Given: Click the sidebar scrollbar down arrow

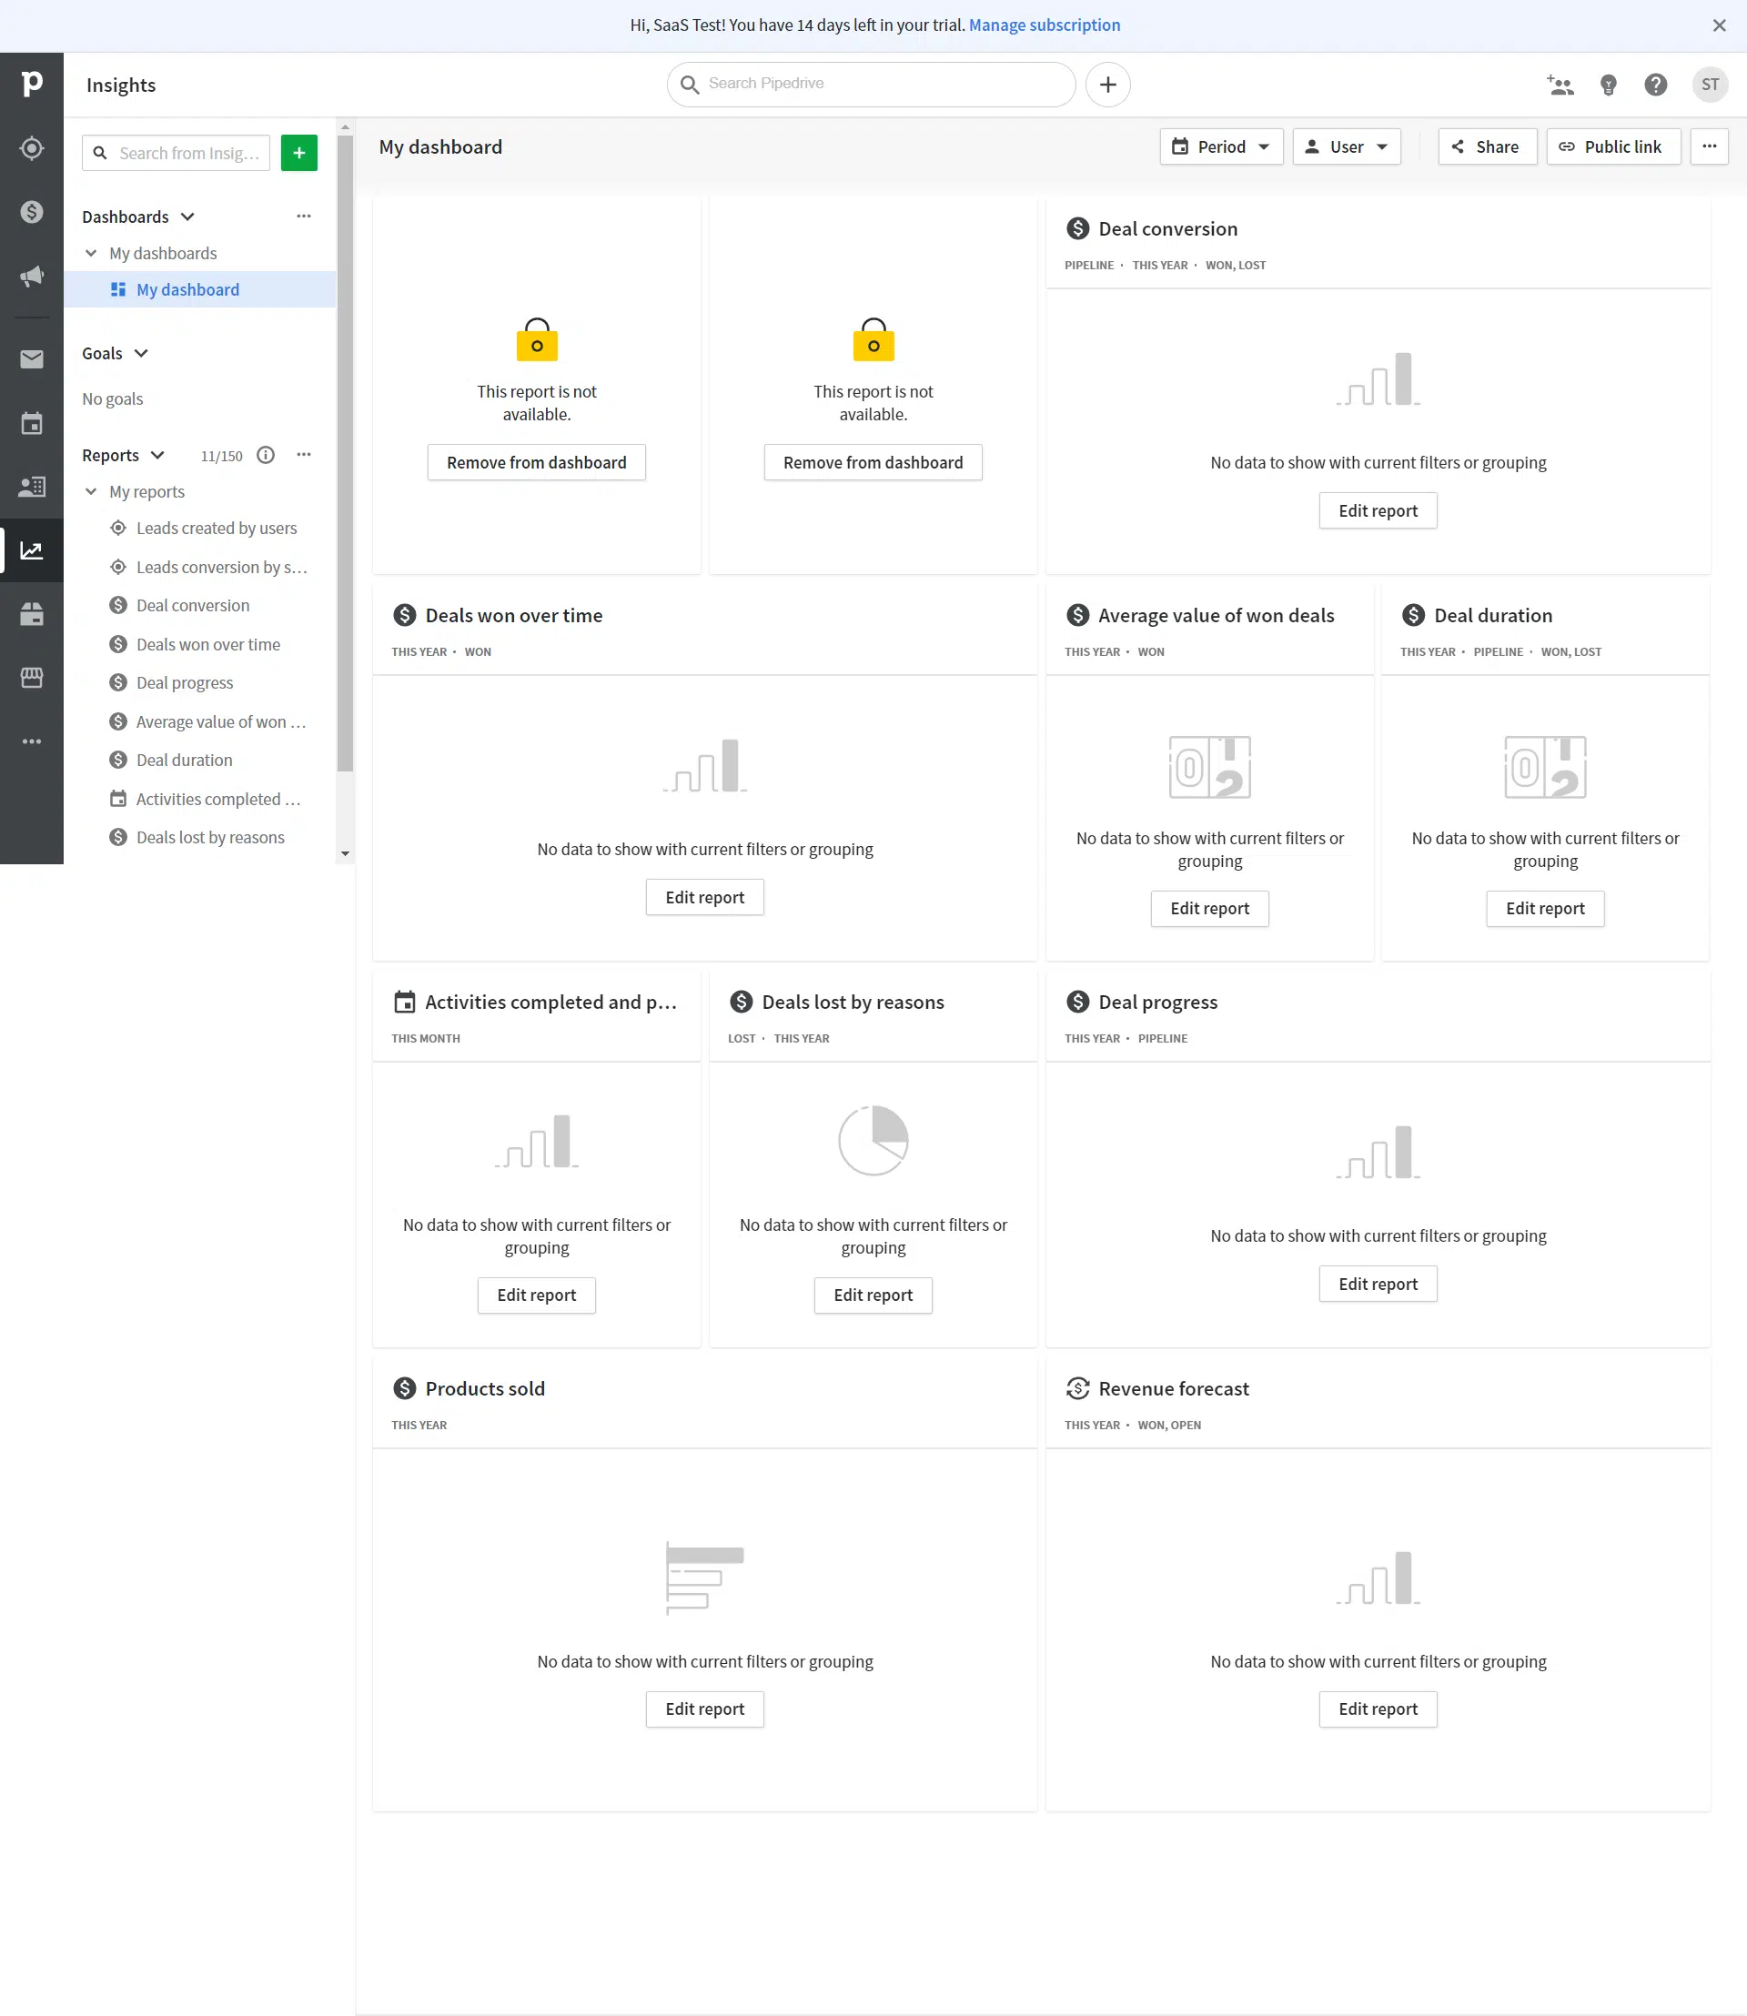Looking at the screenshot, I should [x=345, y=854].
